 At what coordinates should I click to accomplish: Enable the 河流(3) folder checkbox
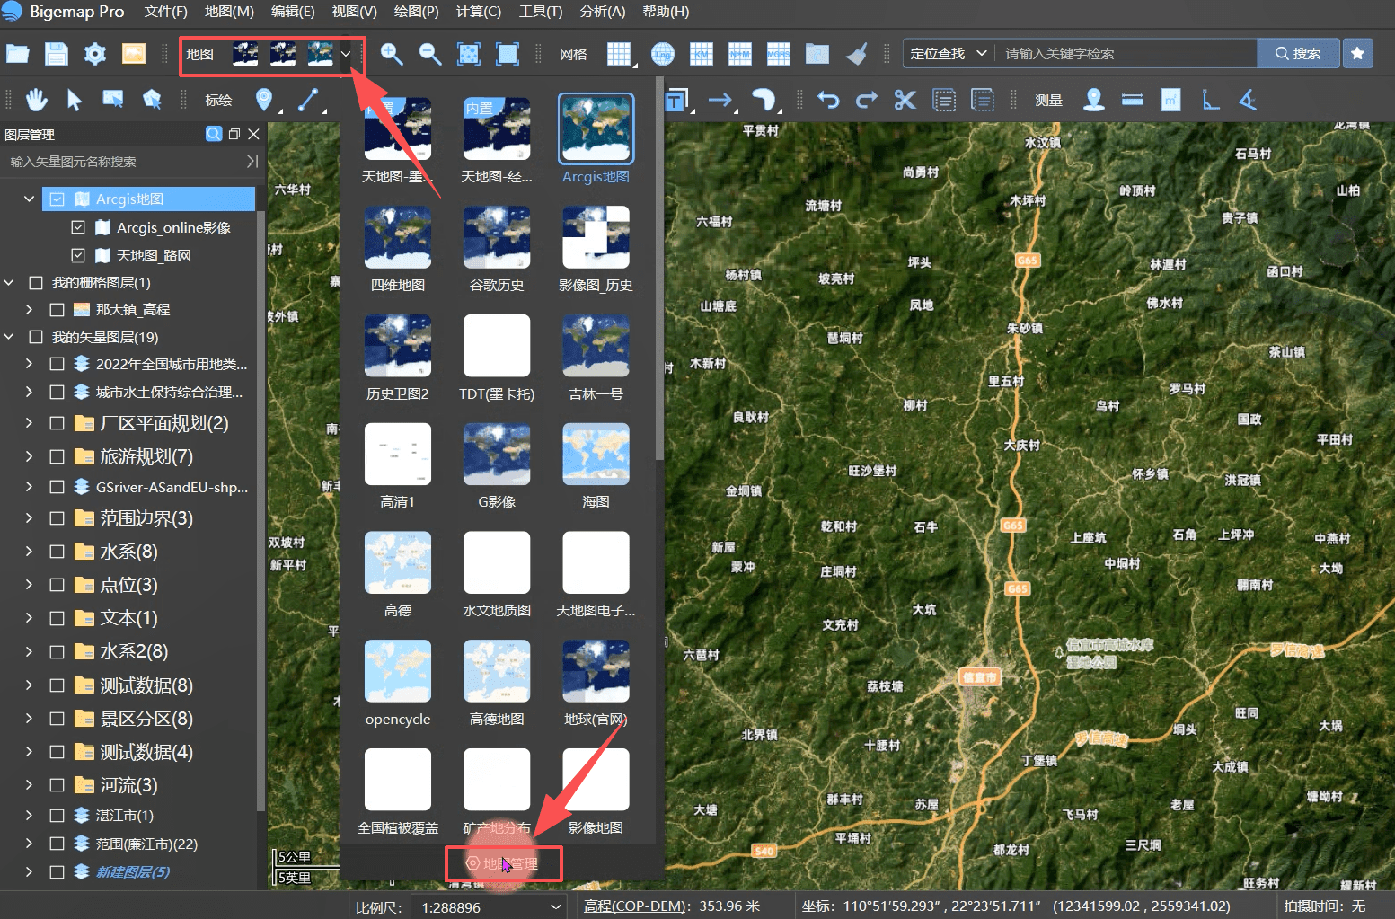[57, 785]
